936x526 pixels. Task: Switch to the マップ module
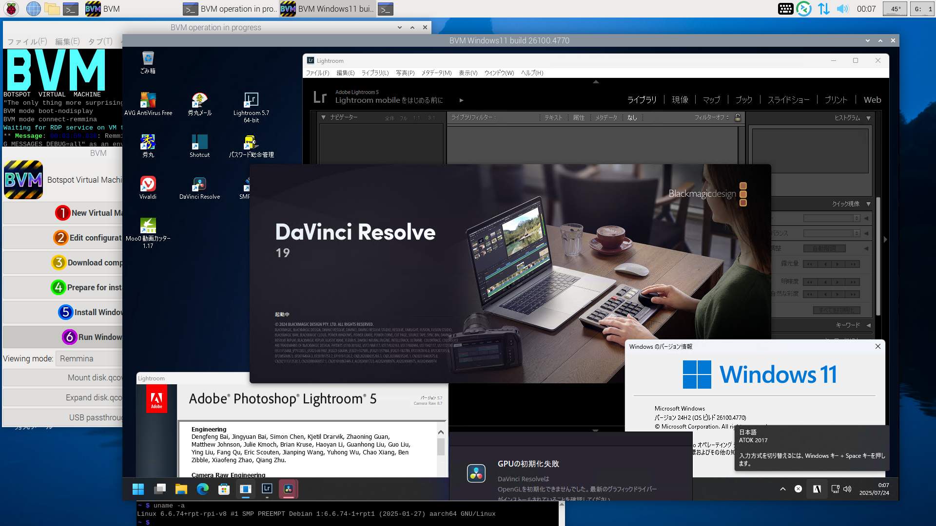[711, 100]
